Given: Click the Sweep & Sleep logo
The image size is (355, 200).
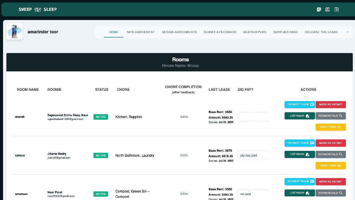Looking at the screenshot, I should point(38,9).
